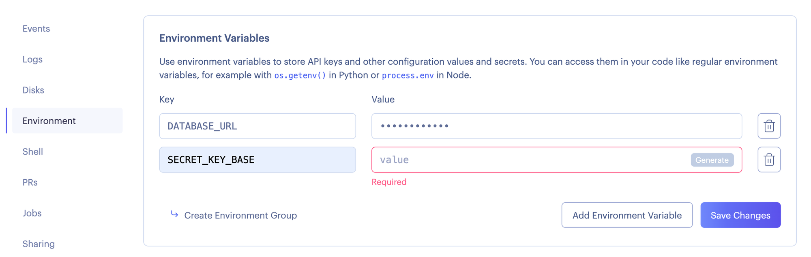The image size is (811, 257).
Task: Navigate to Disks in the sidebar
Action: click(33, 90)
